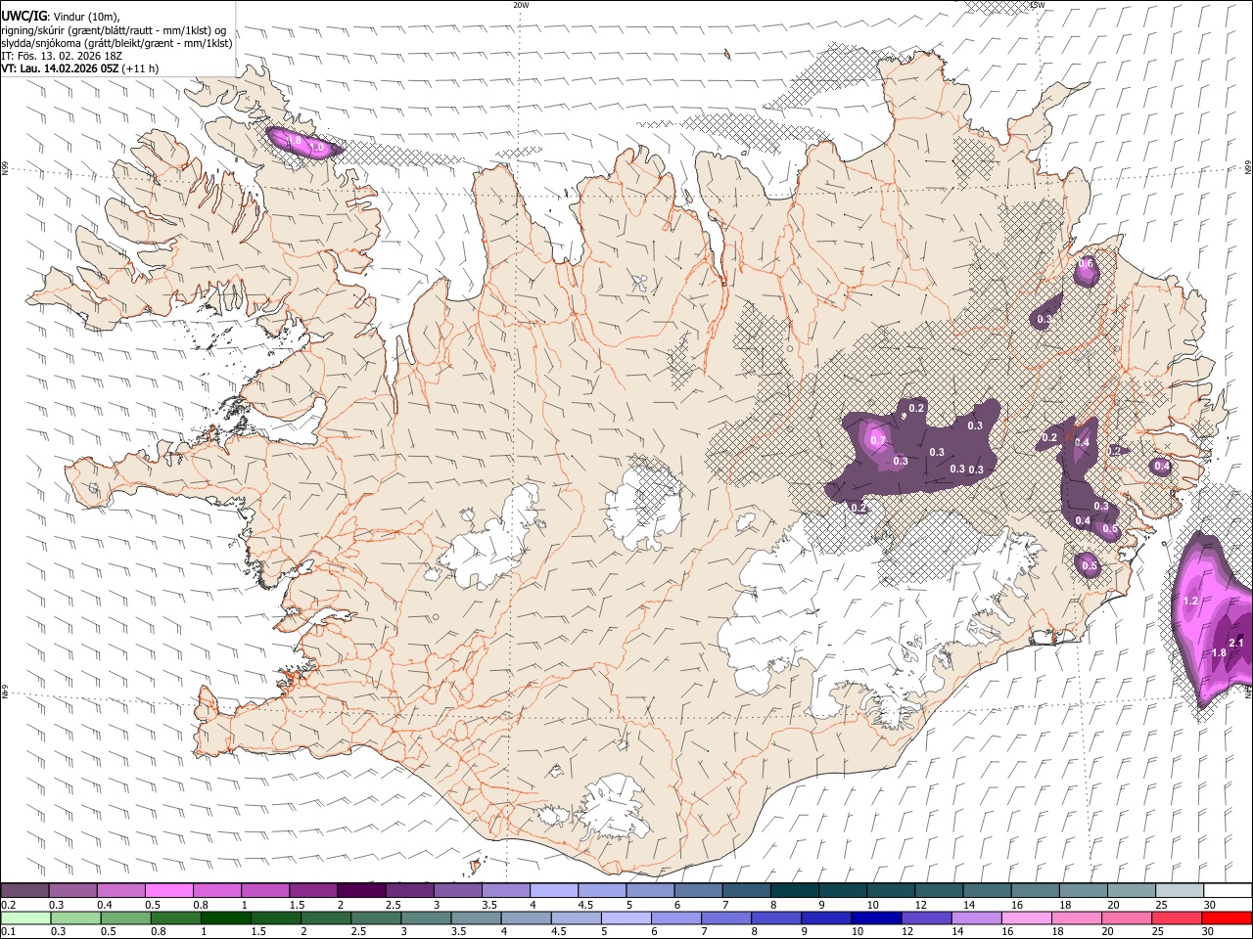Select the bright pink 0.5 snow scale swatch
1253x939 pixels.
168,890
